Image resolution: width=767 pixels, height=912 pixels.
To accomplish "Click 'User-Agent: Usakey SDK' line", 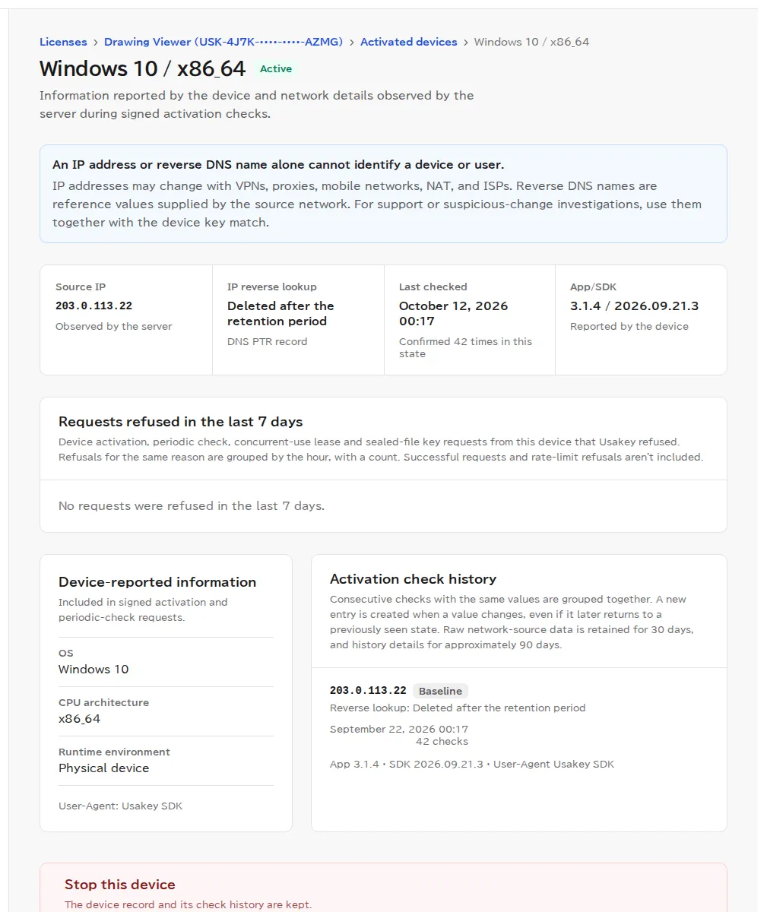I will click(x=121, y=806).
